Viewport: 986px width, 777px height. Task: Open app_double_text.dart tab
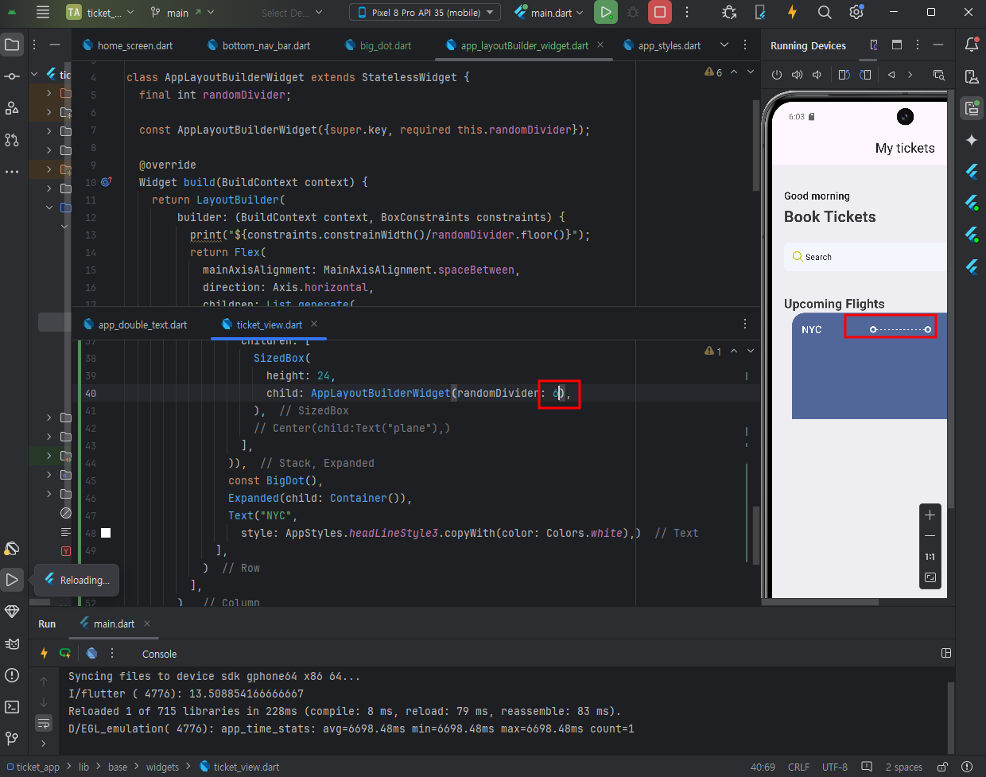(135, 324)
